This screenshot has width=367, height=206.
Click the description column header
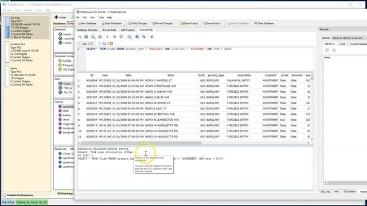244,76
